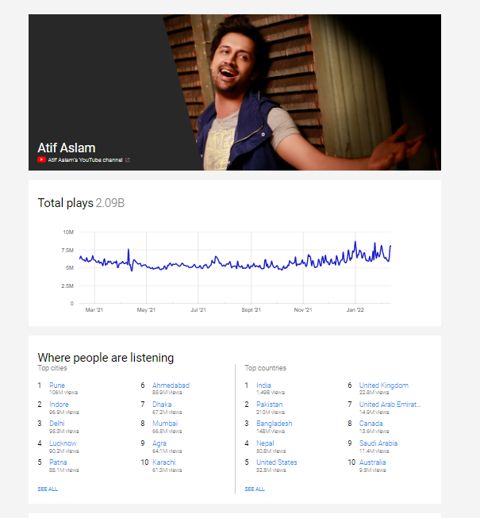Open the external link icon beside YouTube channel

pos(128,160)
